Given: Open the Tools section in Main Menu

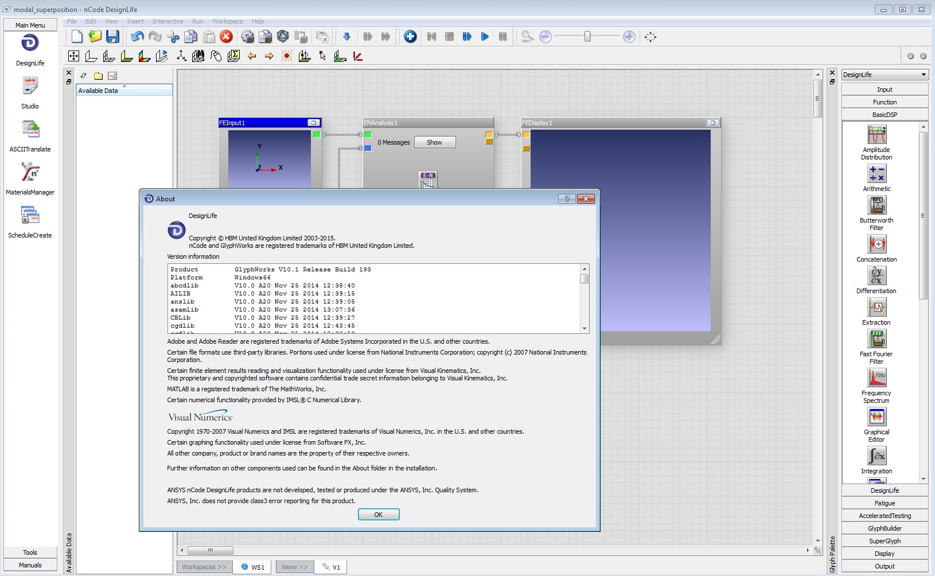Looking at the screenshot, I should 30,552.
